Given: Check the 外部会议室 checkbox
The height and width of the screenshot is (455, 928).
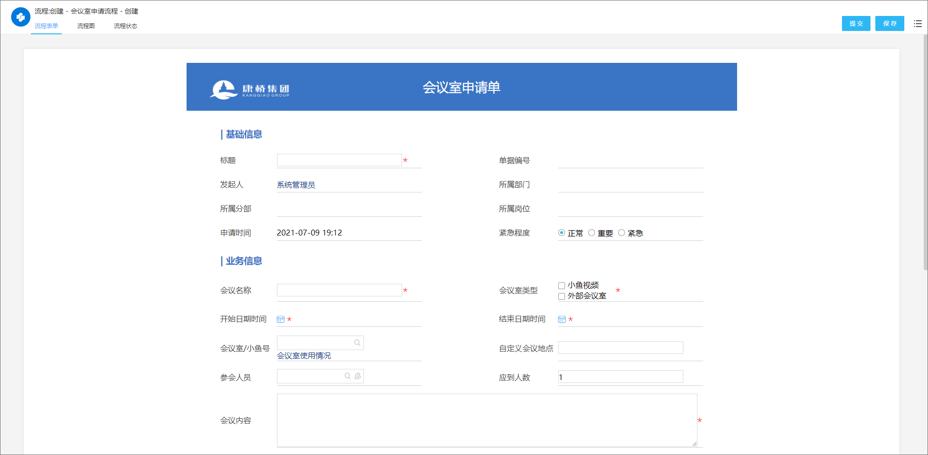Looking at the screenshot, I should [x=561, y=296].
